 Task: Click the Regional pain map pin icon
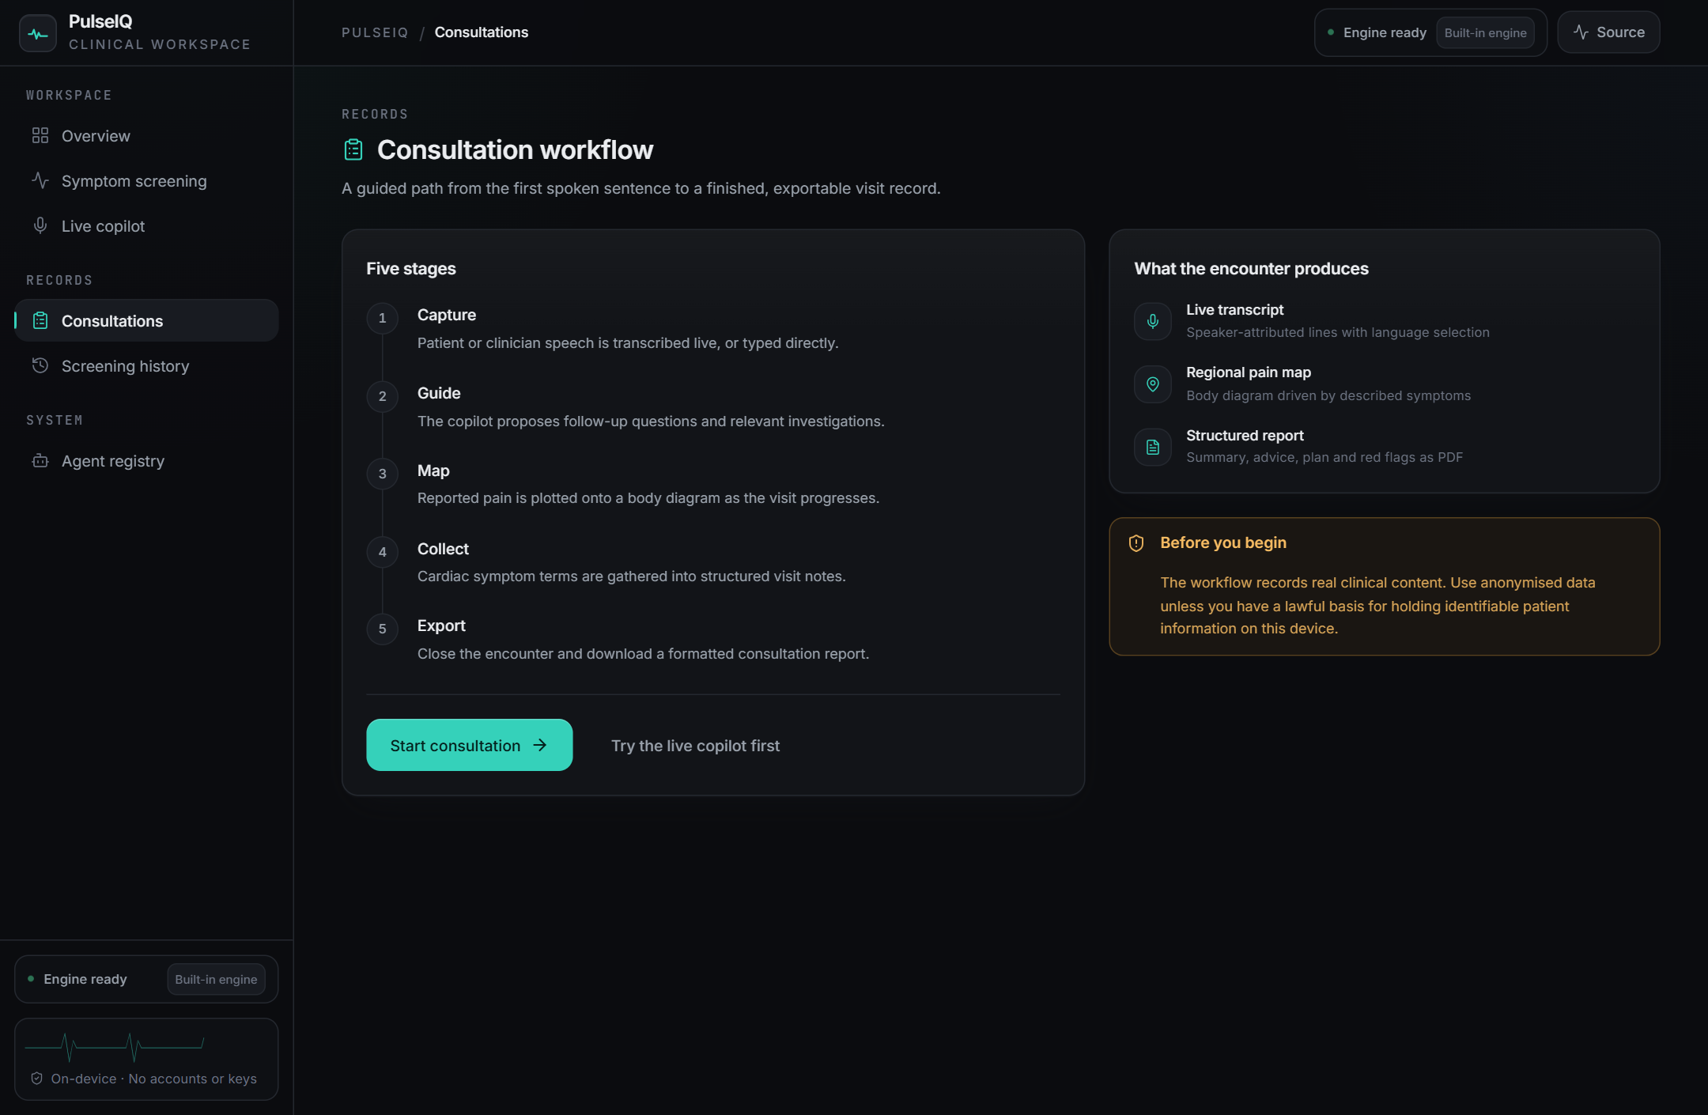coord(1153,384)
